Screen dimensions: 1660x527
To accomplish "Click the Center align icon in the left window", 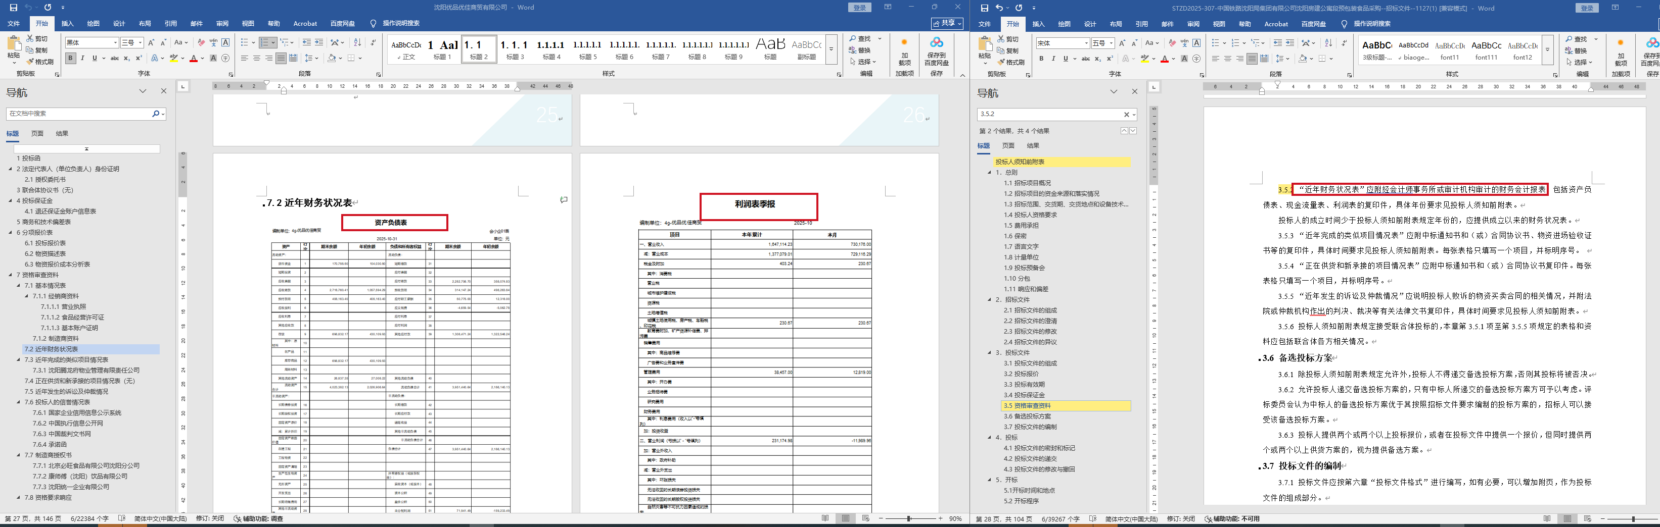I will click(256, 59).
